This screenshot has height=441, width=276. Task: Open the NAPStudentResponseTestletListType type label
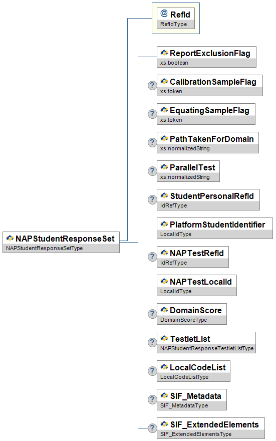tap(207, 348)
